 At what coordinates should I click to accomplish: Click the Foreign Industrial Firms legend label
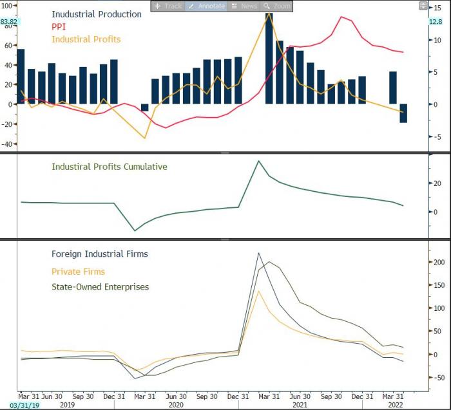[100, 254]
